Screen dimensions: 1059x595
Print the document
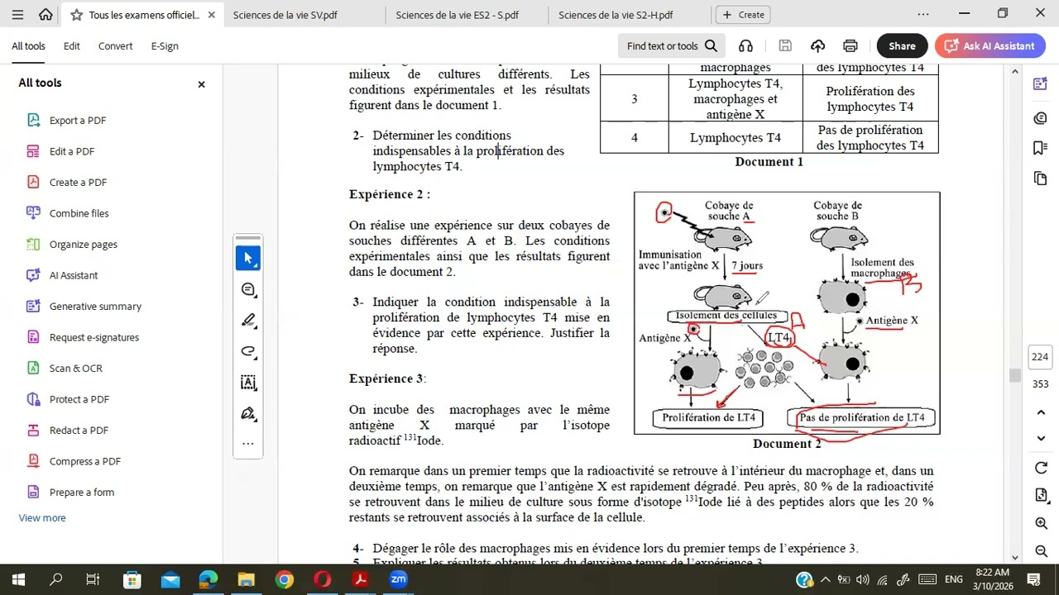(850, 46)
